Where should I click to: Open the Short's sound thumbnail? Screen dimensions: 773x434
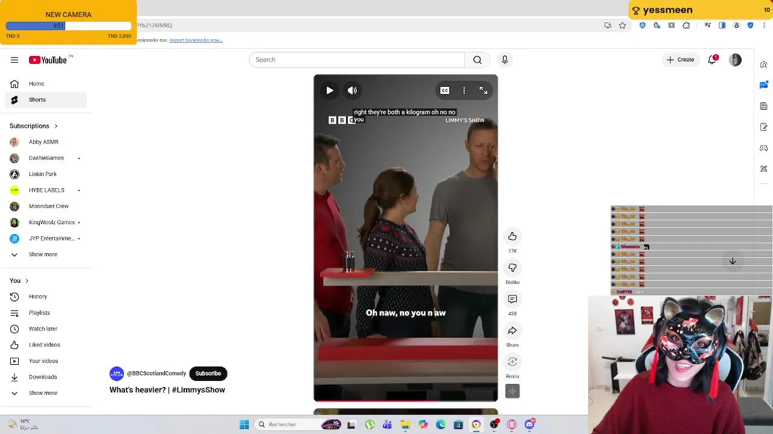pyautogui.click(x=512, y=391)
